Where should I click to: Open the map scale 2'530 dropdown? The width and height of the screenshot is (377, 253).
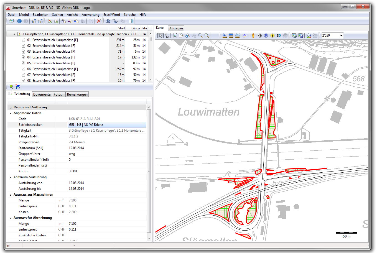[x=341, y=35]
